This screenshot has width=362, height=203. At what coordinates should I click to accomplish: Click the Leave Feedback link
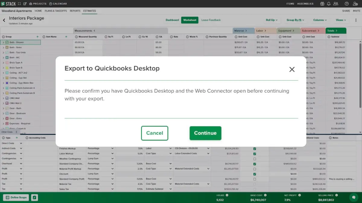pos(211,20)
